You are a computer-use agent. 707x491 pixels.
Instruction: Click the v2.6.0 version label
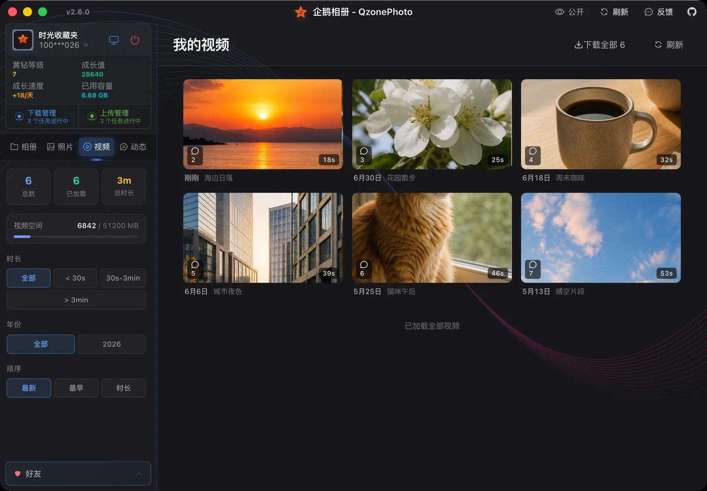(78, 12)
